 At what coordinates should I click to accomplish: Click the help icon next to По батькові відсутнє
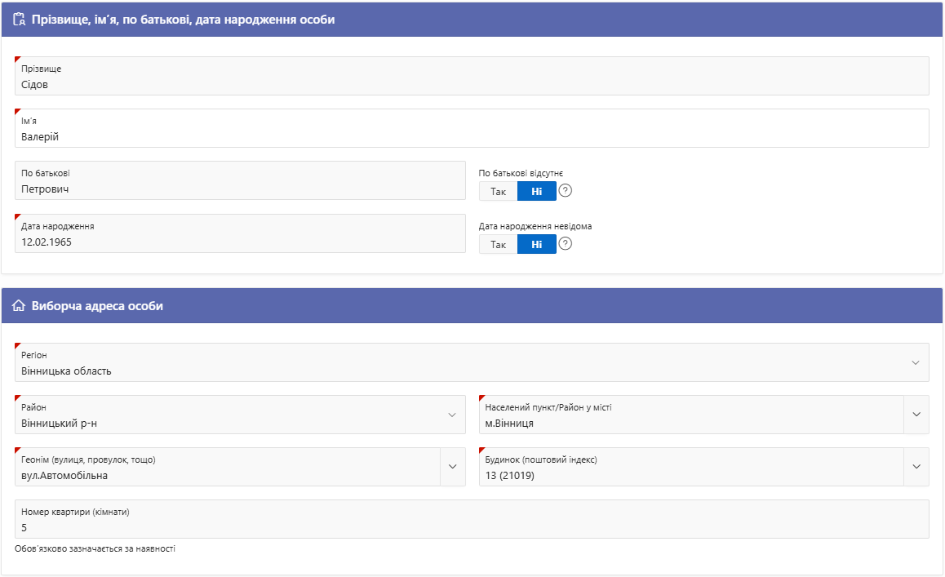click(x=565, y=191)
